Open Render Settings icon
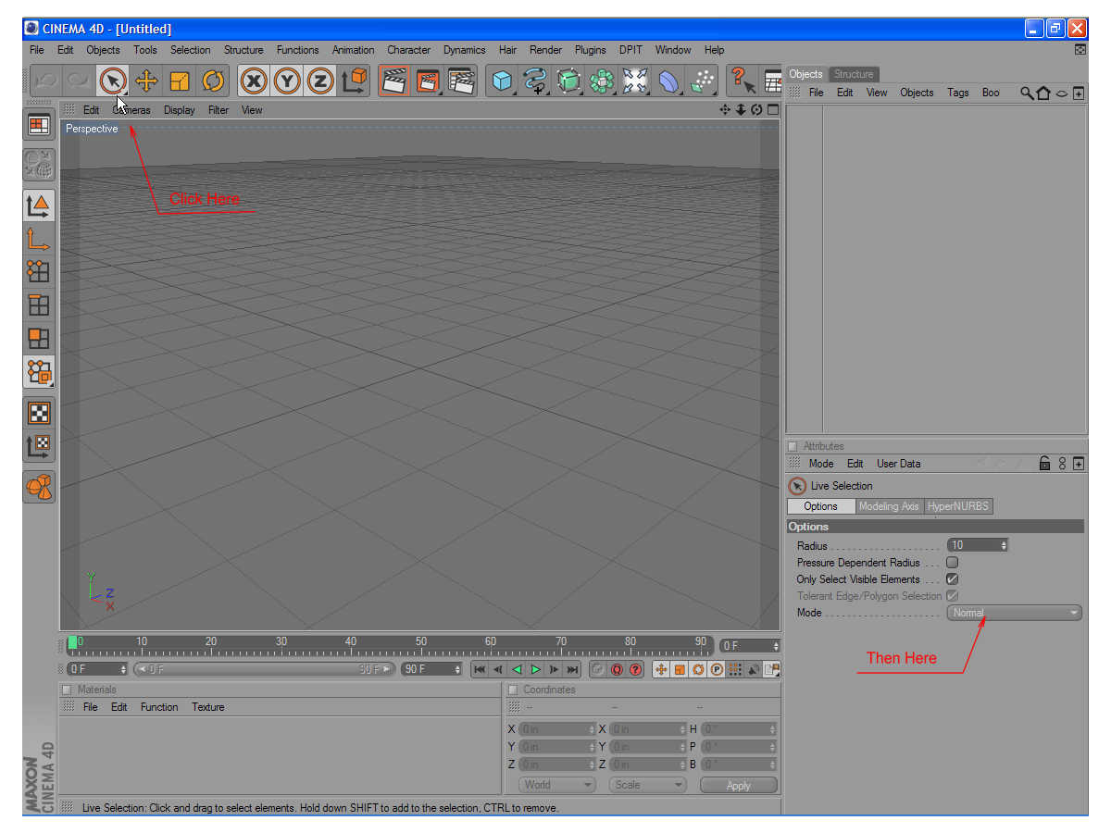The height and width of the screenshot is (833, 1111). point(461,81)
